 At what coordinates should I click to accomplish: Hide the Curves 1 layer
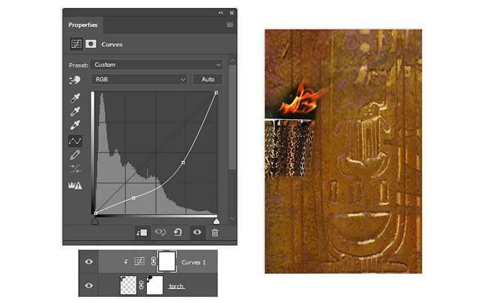click(x=89, y=262)
